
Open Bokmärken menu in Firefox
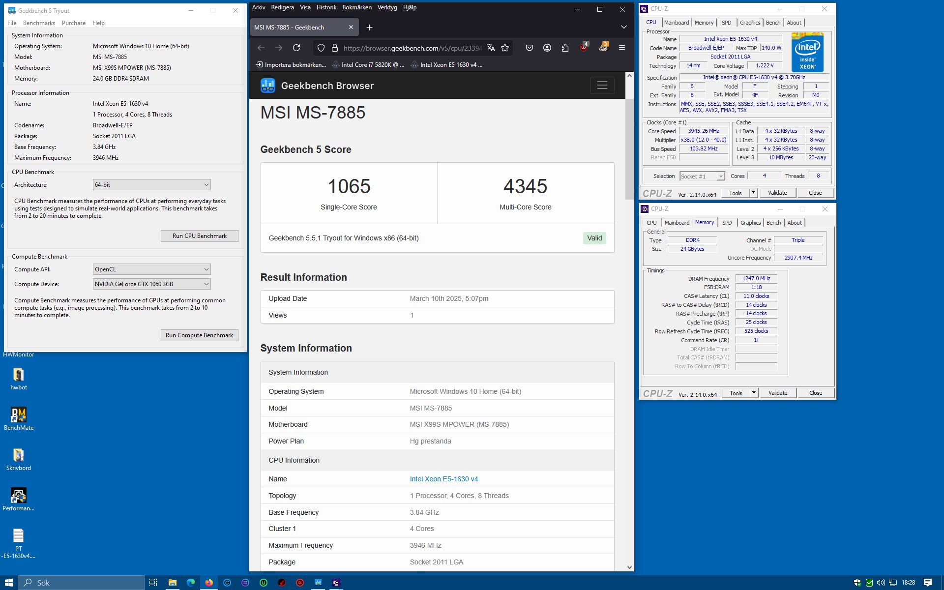coord(357,7)
